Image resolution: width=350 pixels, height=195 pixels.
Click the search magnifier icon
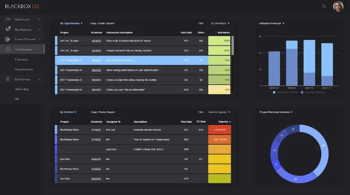pos(324,6)
